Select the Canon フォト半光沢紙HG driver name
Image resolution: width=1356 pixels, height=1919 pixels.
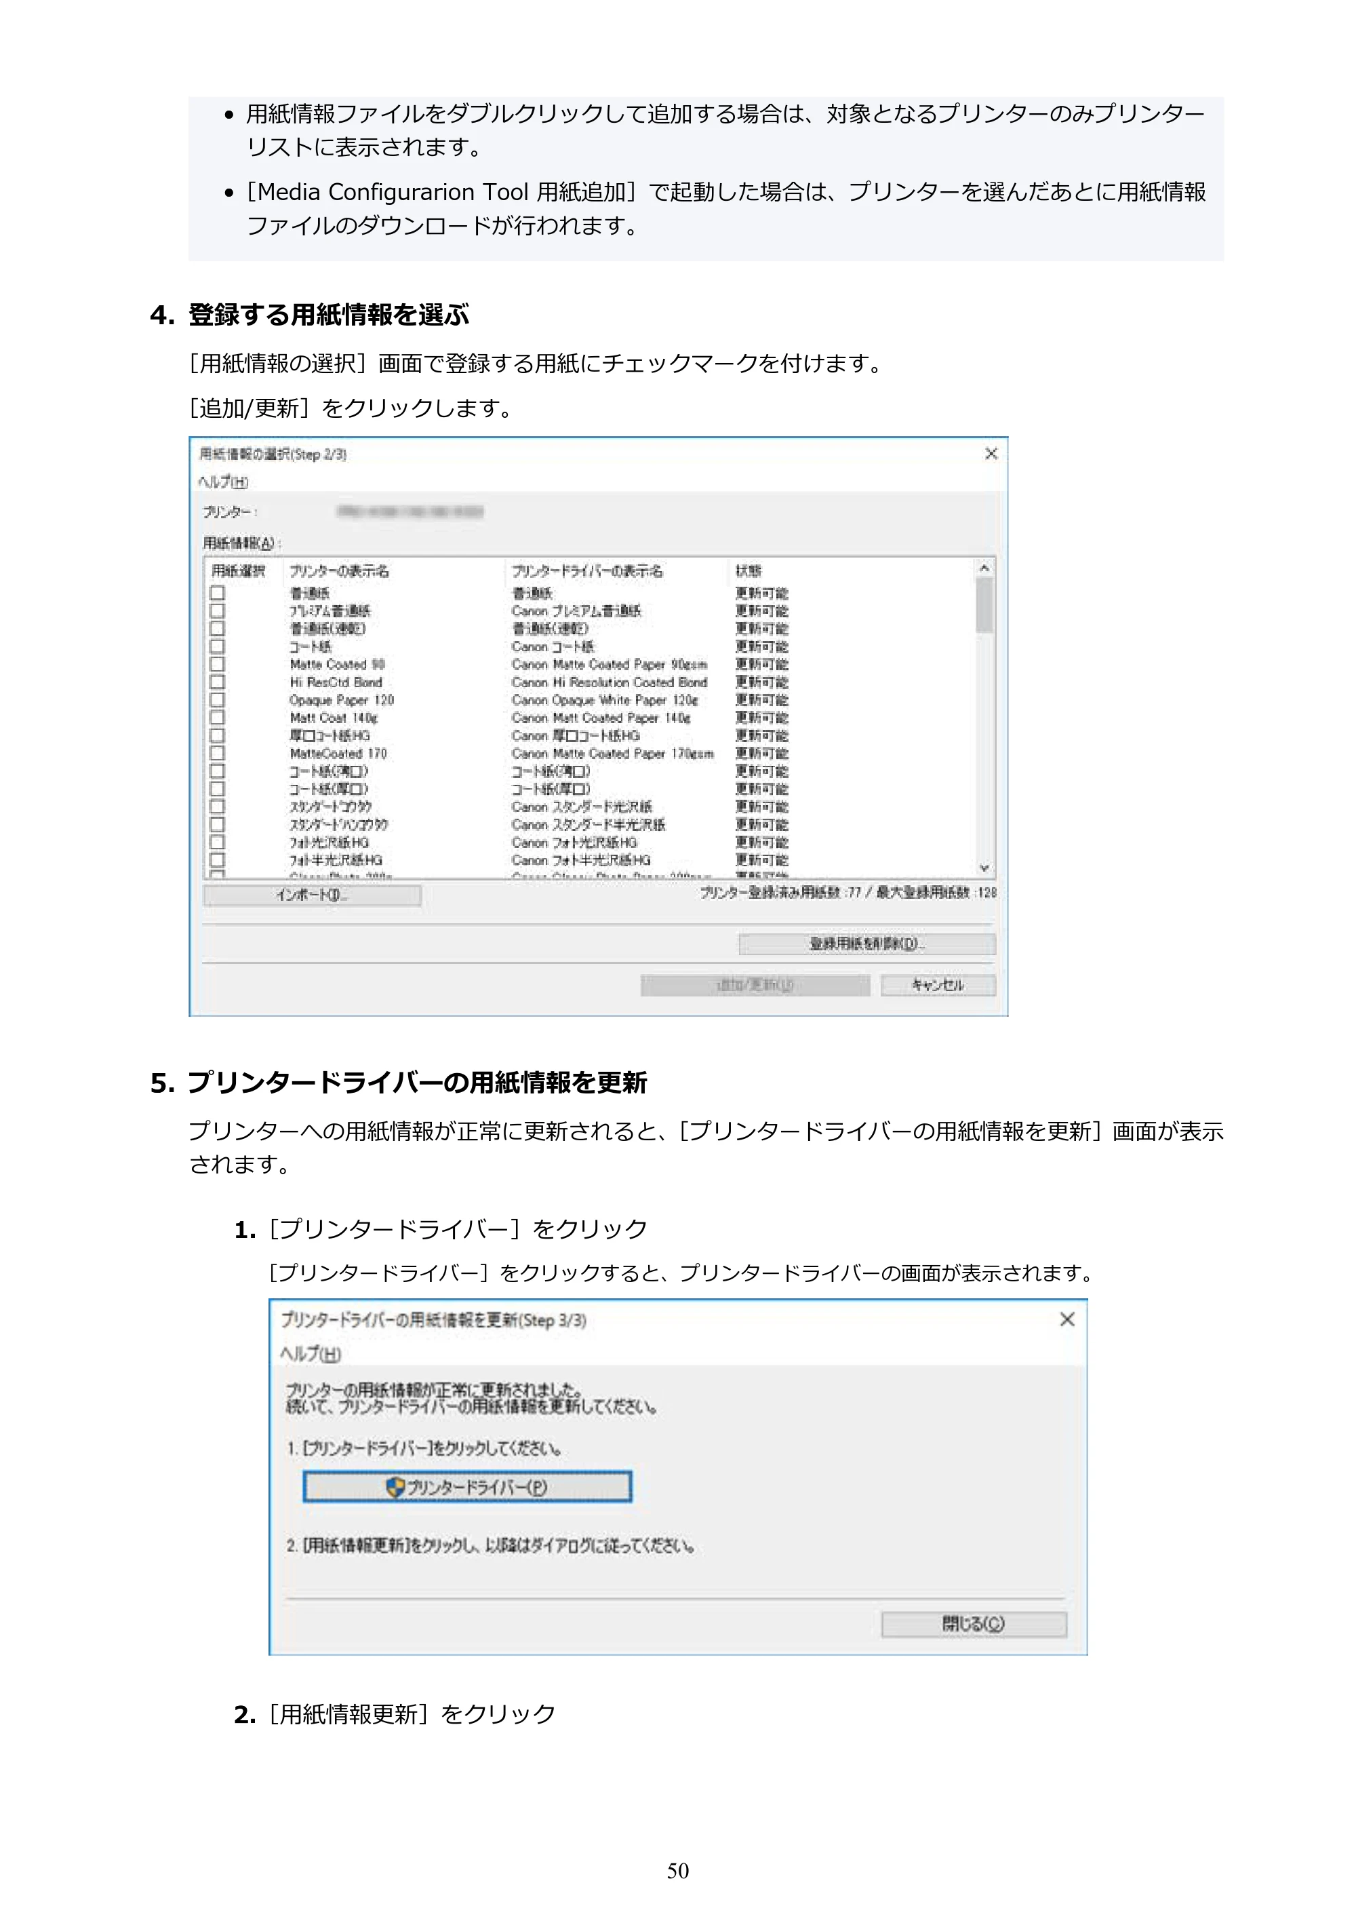[x=582, y=860]
